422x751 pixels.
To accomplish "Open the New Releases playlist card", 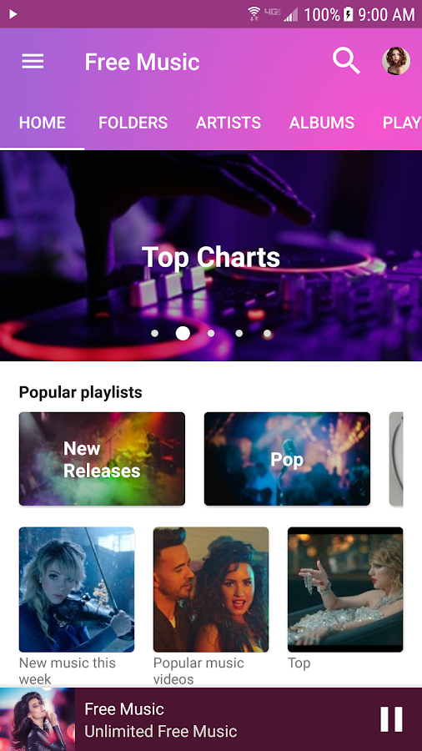I will tap(102, 459).
